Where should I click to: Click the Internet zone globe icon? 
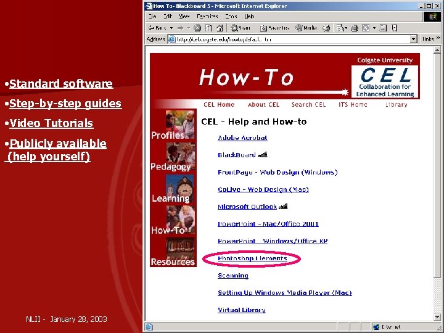tap(376, 327)
